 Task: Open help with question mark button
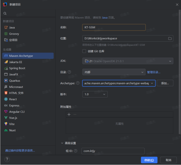tap(7, 159)
